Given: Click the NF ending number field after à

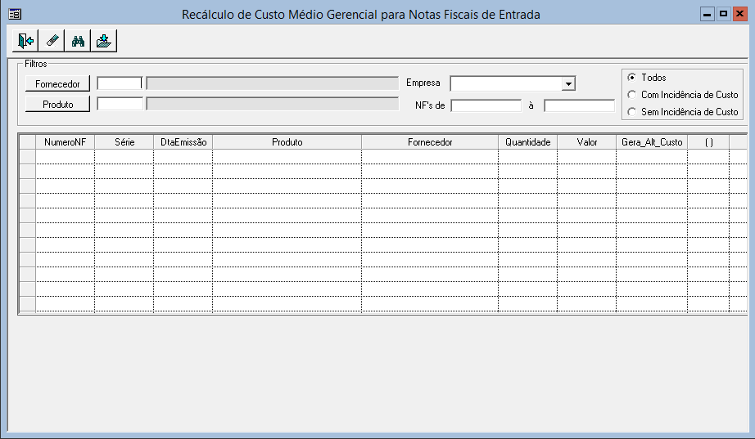Looking at the screenshot, I should pos(579,105).
